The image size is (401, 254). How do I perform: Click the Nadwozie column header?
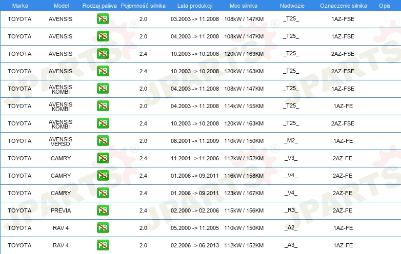(x=292, y=6)
